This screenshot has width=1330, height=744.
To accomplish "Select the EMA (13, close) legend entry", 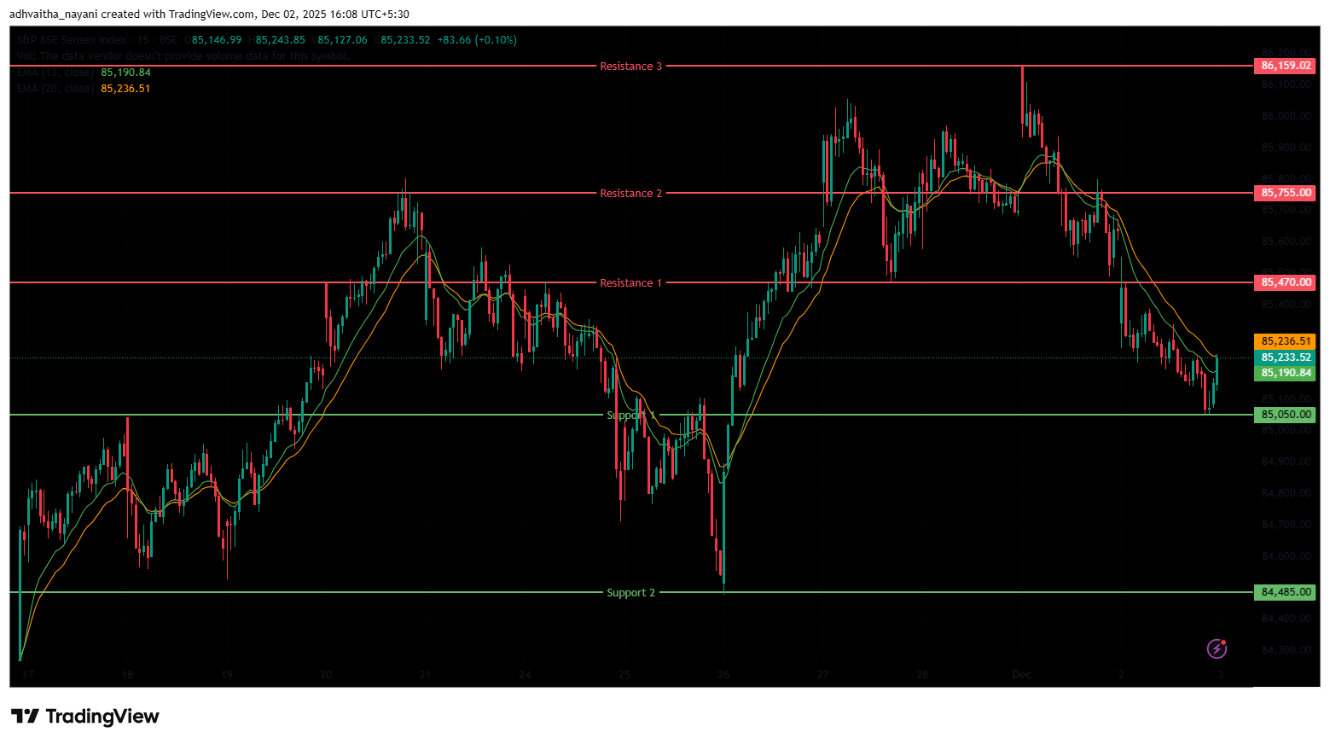I will [55, 73].
